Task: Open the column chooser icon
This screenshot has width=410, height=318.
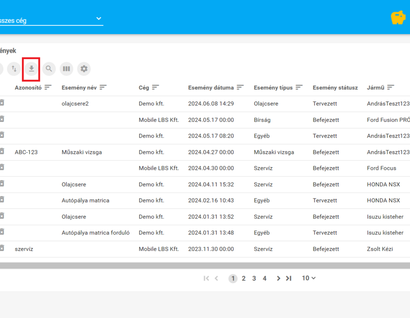Action: [67, 69]
